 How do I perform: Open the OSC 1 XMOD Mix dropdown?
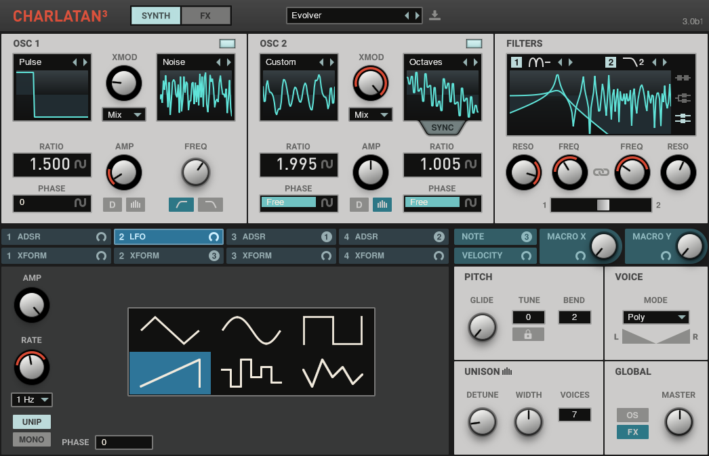(124, 114)
